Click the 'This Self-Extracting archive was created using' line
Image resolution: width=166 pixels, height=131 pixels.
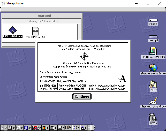tap(84, 46)
